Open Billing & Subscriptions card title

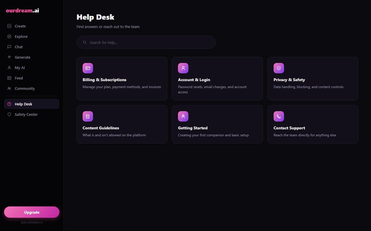[104, 80]
